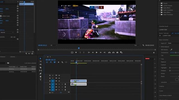Select the Ripple Edit tool
This screenshot has height=100, width=179.
(40, 64)
